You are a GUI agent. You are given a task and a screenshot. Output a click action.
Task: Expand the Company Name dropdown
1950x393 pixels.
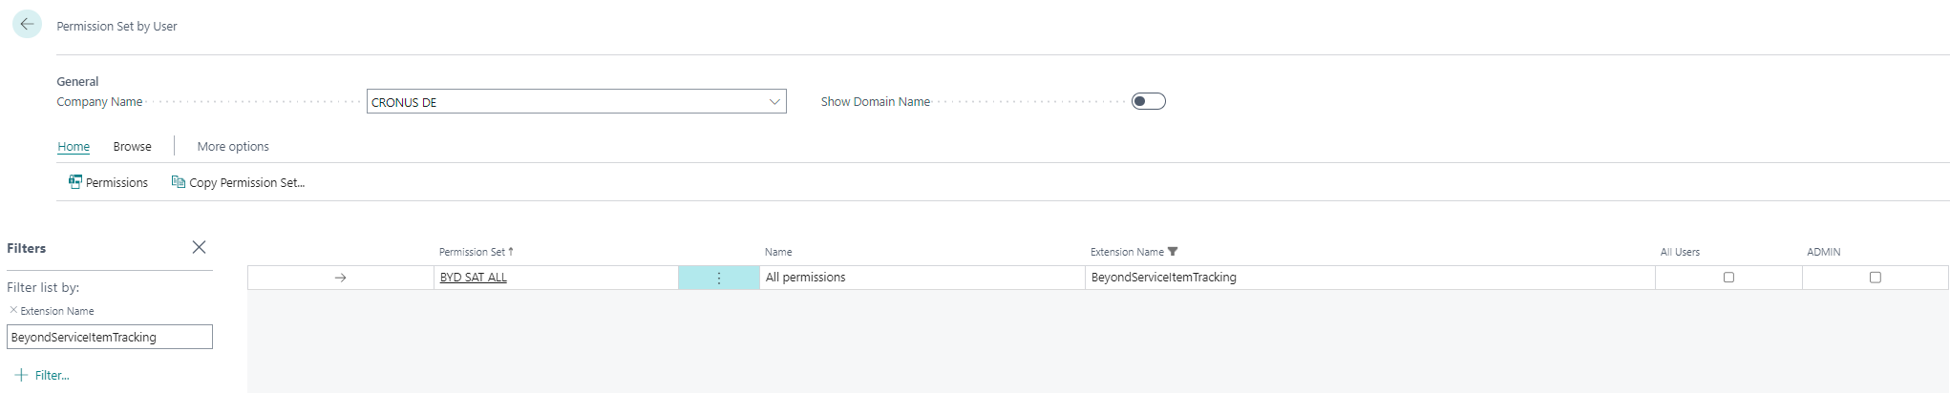point(774,102)
